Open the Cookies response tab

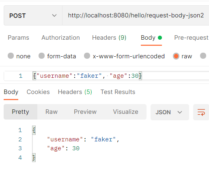coord(38,92)
